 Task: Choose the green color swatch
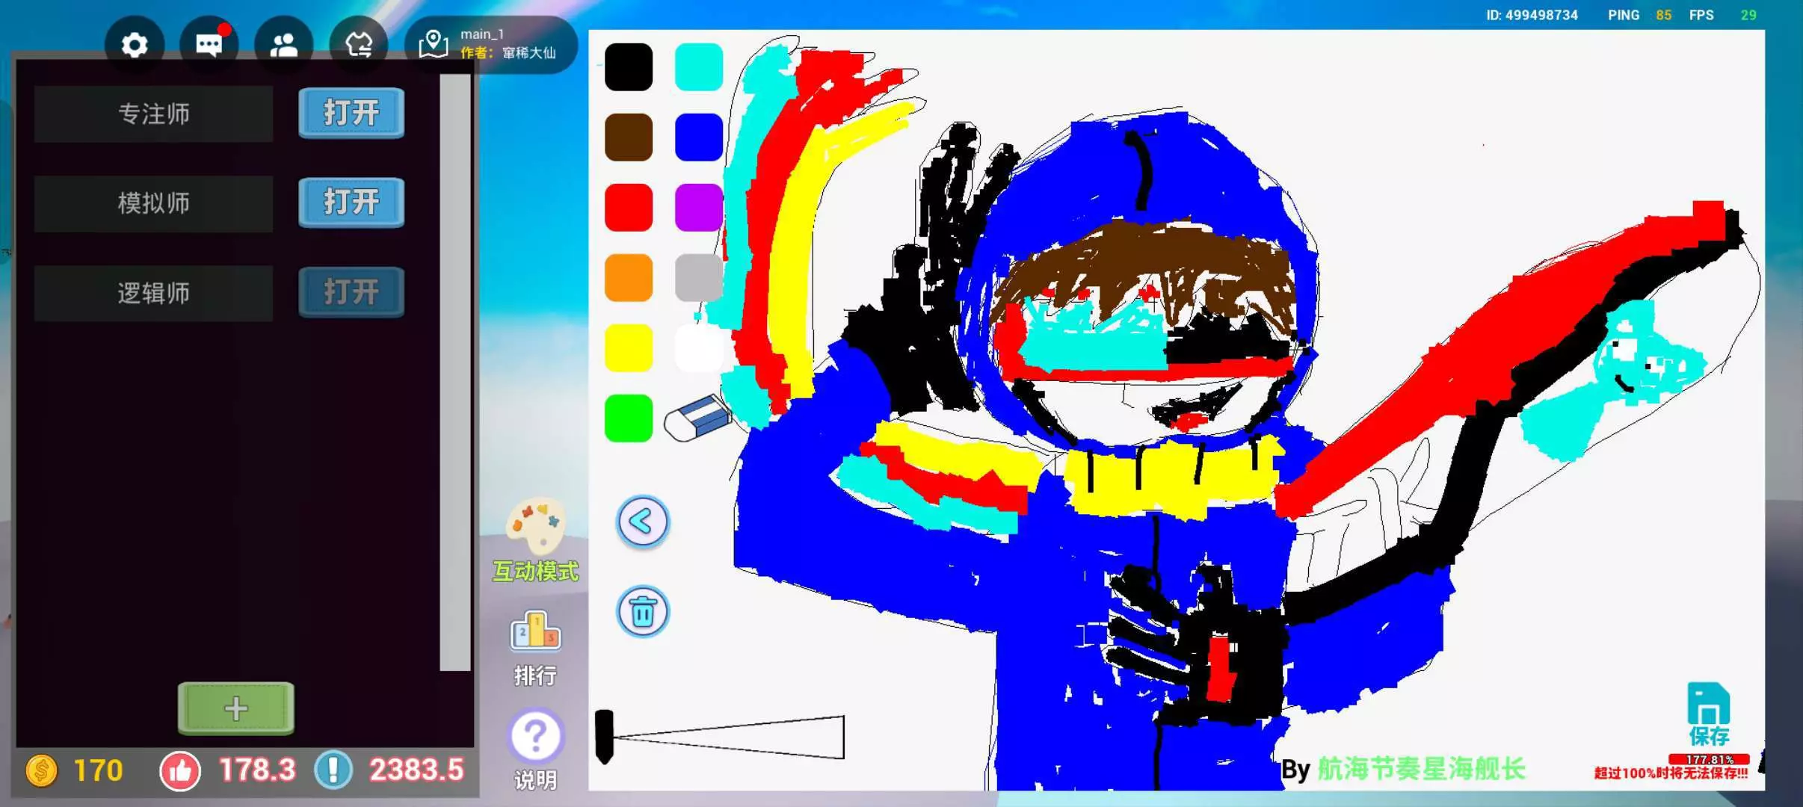click(628, 418)
